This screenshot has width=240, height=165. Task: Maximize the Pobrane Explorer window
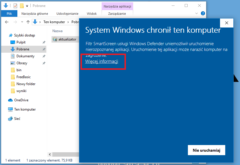click(186, 6)
